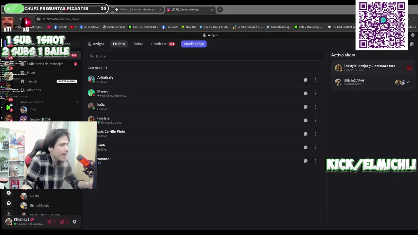Open Dota 2 Streaming bookmark
Viewport: 418px width, 235px height.
pos(308,27)
